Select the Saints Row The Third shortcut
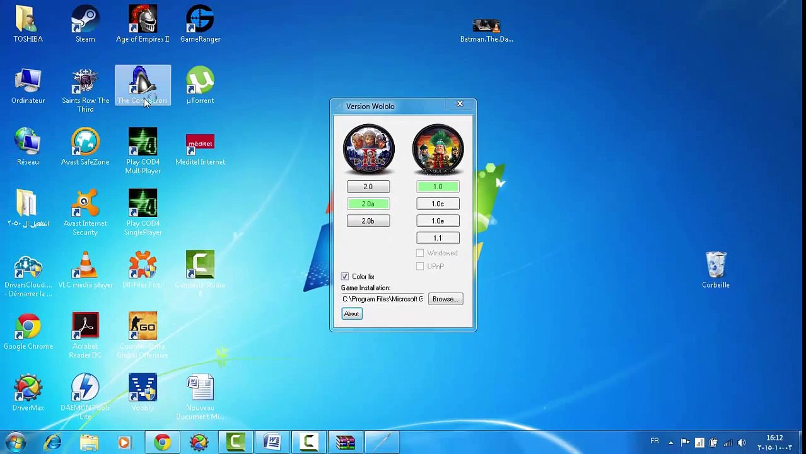 tap(85, 90)
